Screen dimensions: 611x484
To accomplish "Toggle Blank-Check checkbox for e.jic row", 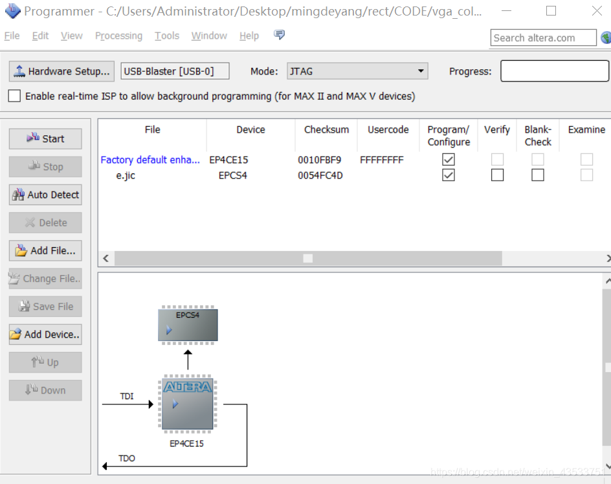I will [x=538, y=175].
